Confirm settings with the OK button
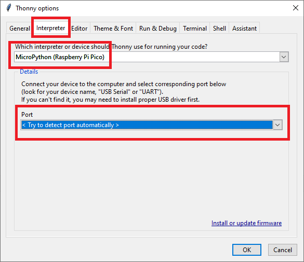304x262 pixels. (x=247, y=250)
